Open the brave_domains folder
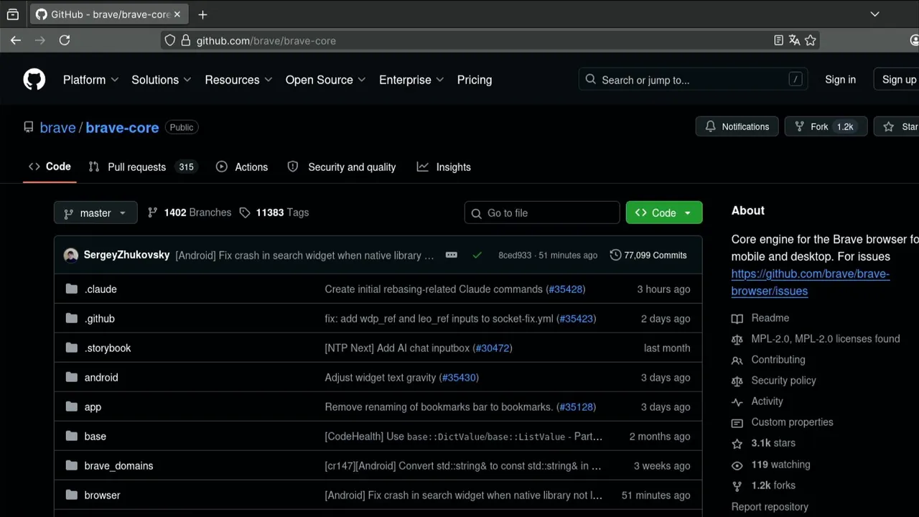This screenshot has width=919, height=517. [118, 465]
